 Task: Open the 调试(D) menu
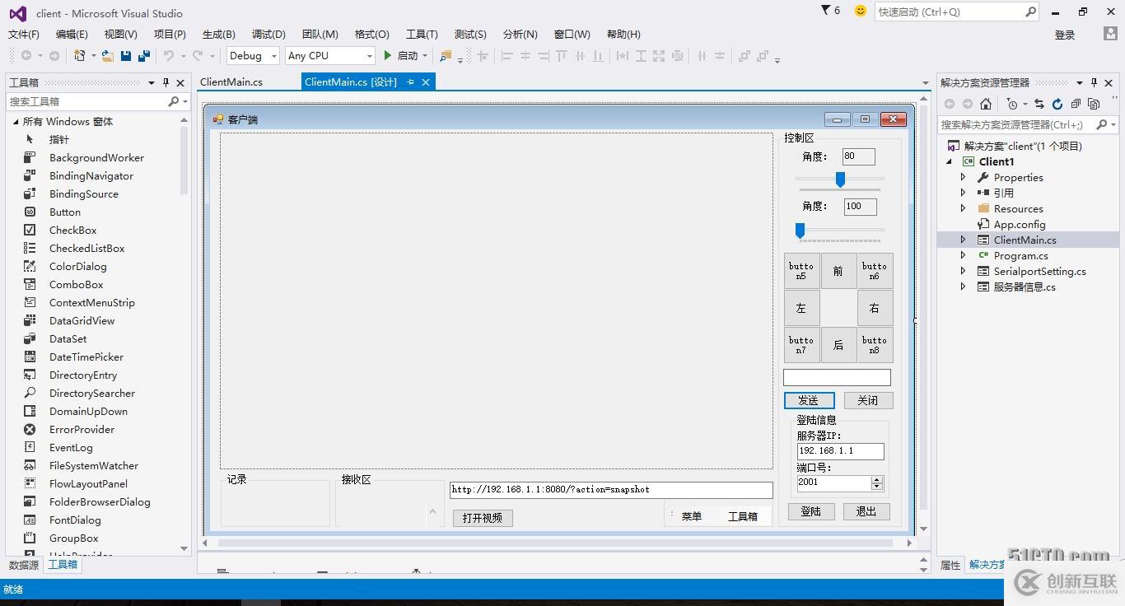[x=268, y=34]
